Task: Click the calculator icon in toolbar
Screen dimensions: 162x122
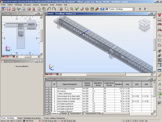Action: pos(60,9)
